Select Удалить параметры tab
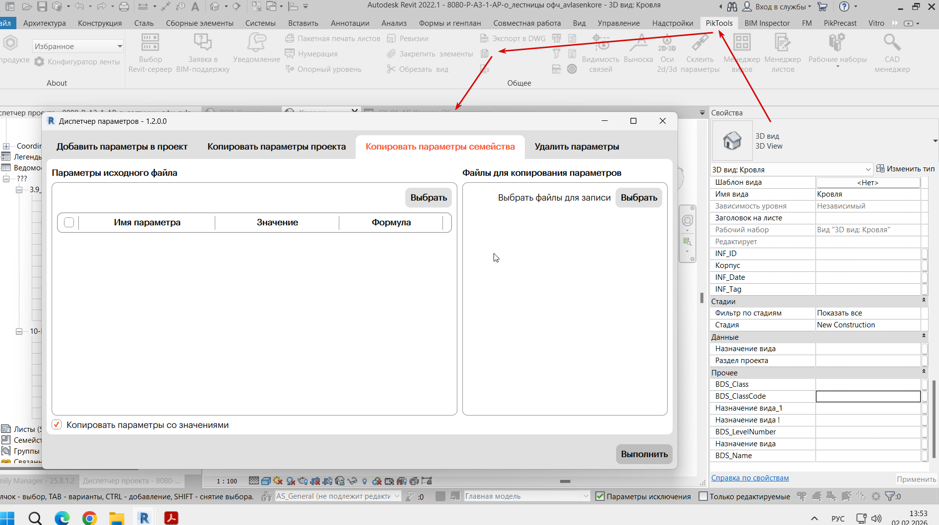This screenshot has width=939, height=525. click(577, 147)
